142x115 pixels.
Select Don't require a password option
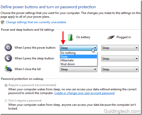pyautogui.click(x=6, y=101)
